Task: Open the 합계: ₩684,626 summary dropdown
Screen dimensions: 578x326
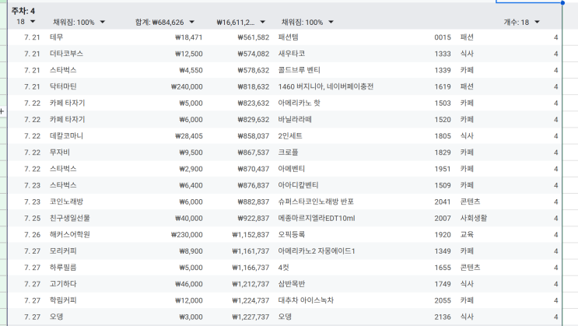Action: point(191,22)
